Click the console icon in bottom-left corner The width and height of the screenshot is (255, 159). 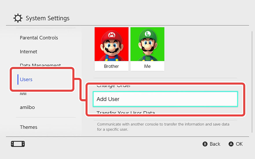[x=18, y=144]
